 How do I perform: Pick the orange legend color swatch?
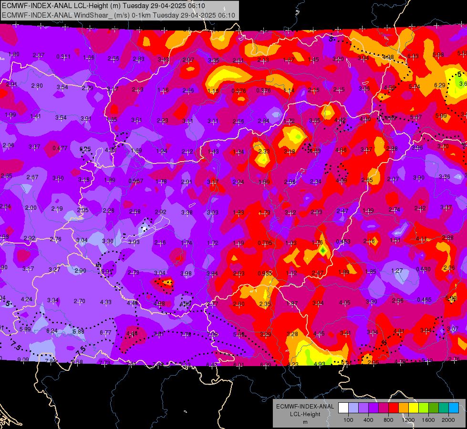tap(404, 408)
